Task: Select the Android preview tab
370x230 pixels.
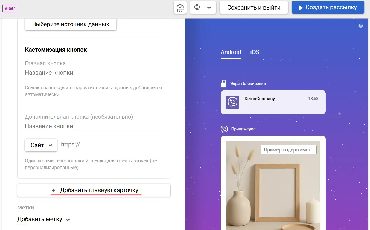Action: (231, 52)
